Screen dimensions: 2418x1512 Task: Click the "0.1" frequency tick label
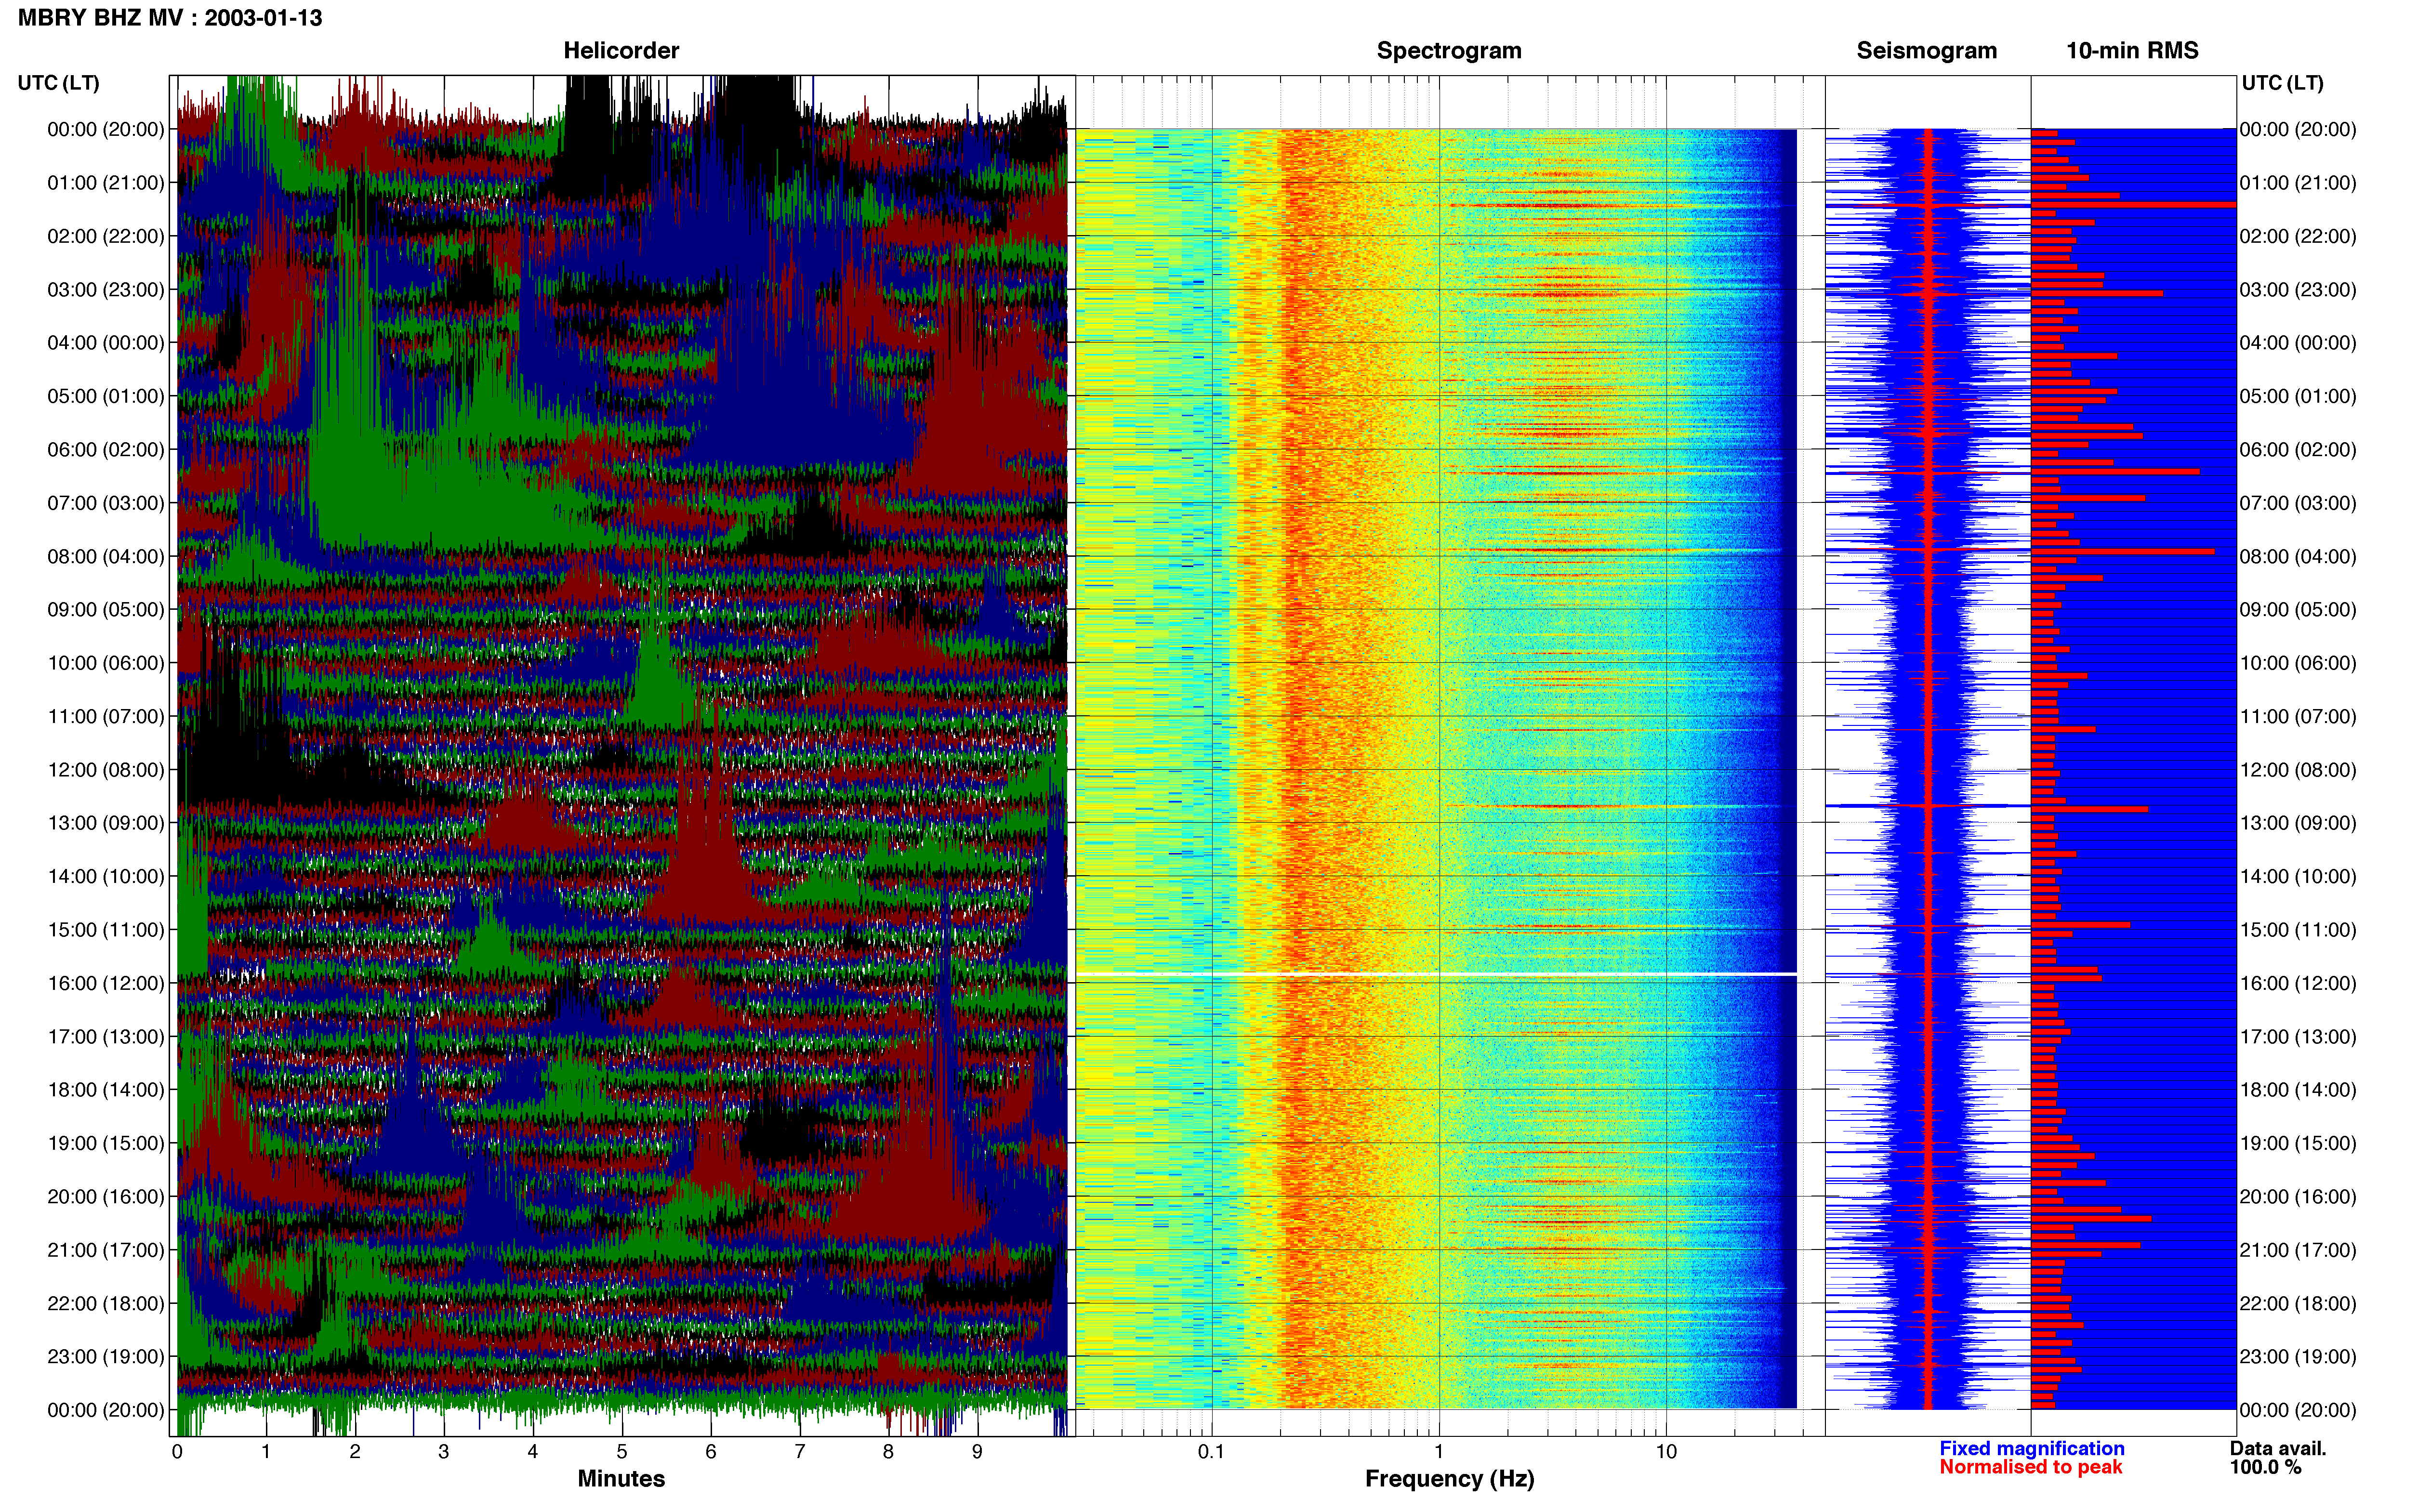(1211, 1452)
